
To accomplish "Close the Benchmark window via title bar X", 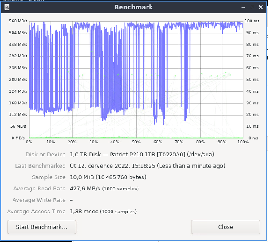I will (261, 7).
